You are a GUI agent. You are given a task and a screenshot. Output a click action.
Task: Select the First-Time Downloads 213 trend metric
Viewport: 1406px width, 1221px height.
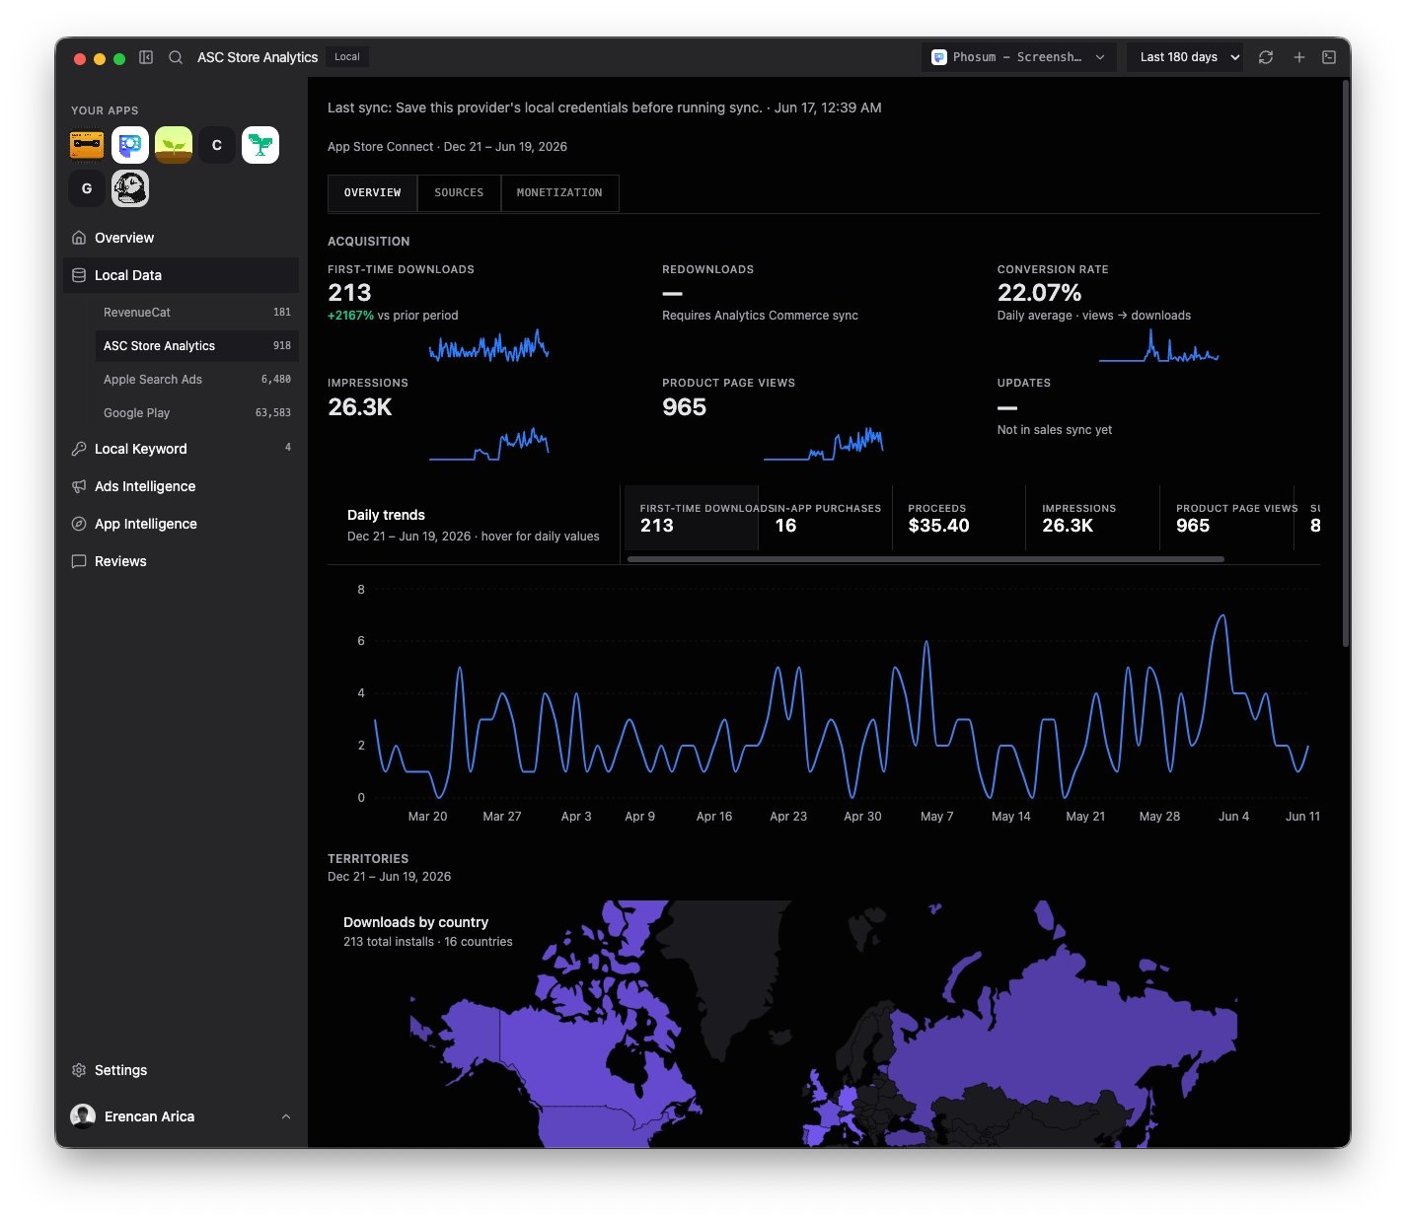click(691, 518)
